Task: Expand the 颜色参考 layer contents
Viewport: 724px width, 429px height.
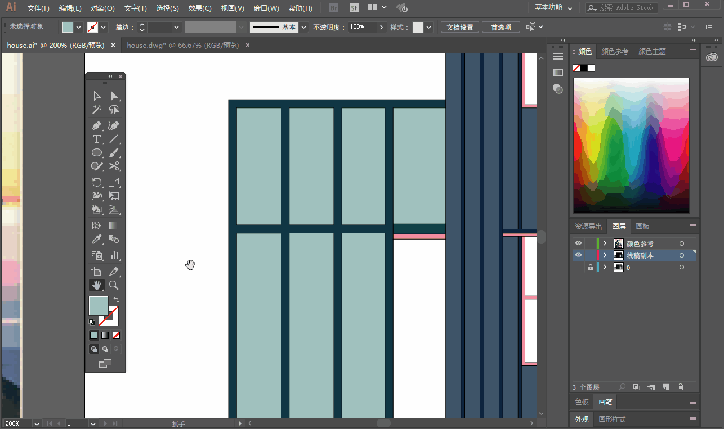Action: click(605, 243)
